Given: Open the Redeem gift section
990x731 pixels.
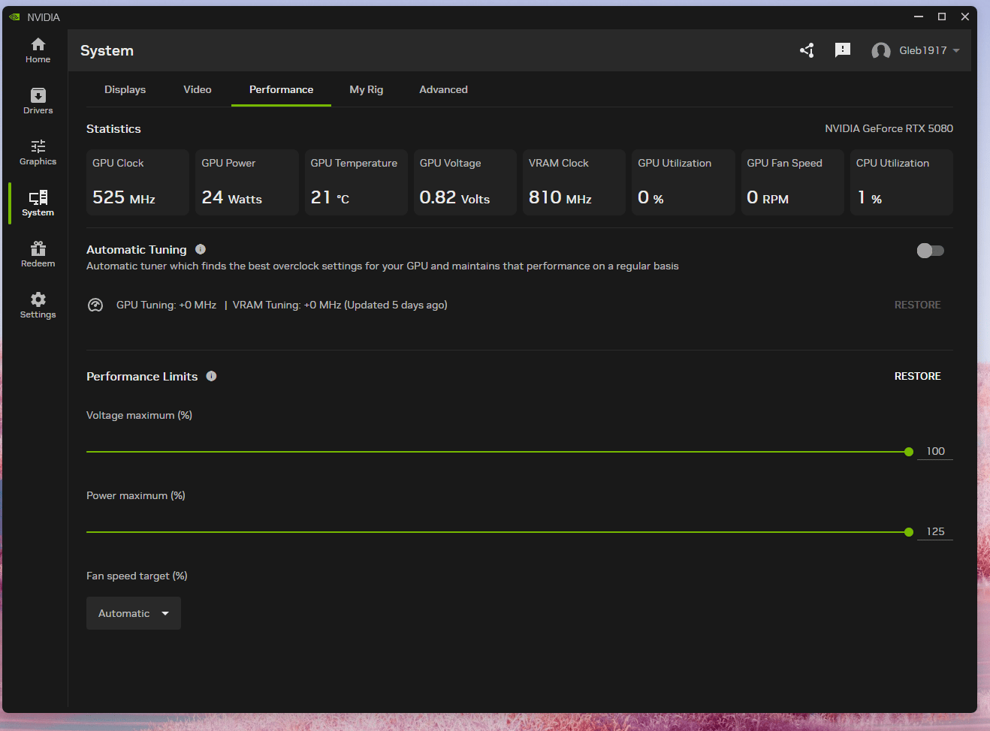Looking at the screenshot, I should [x=38, y=254].
